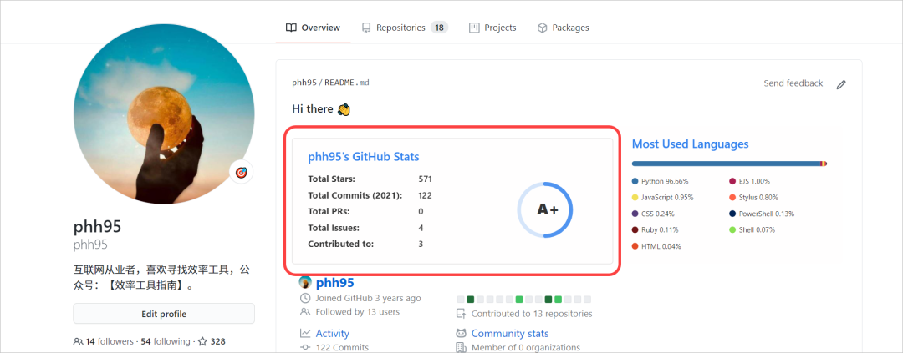Switch to the Repositories tab
903x353 pixels.
(405, 28)
